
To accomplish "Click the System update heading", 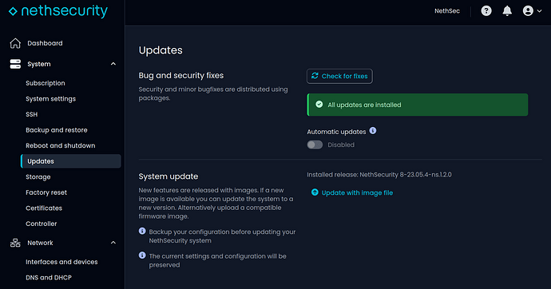I will tap(168, 176).
